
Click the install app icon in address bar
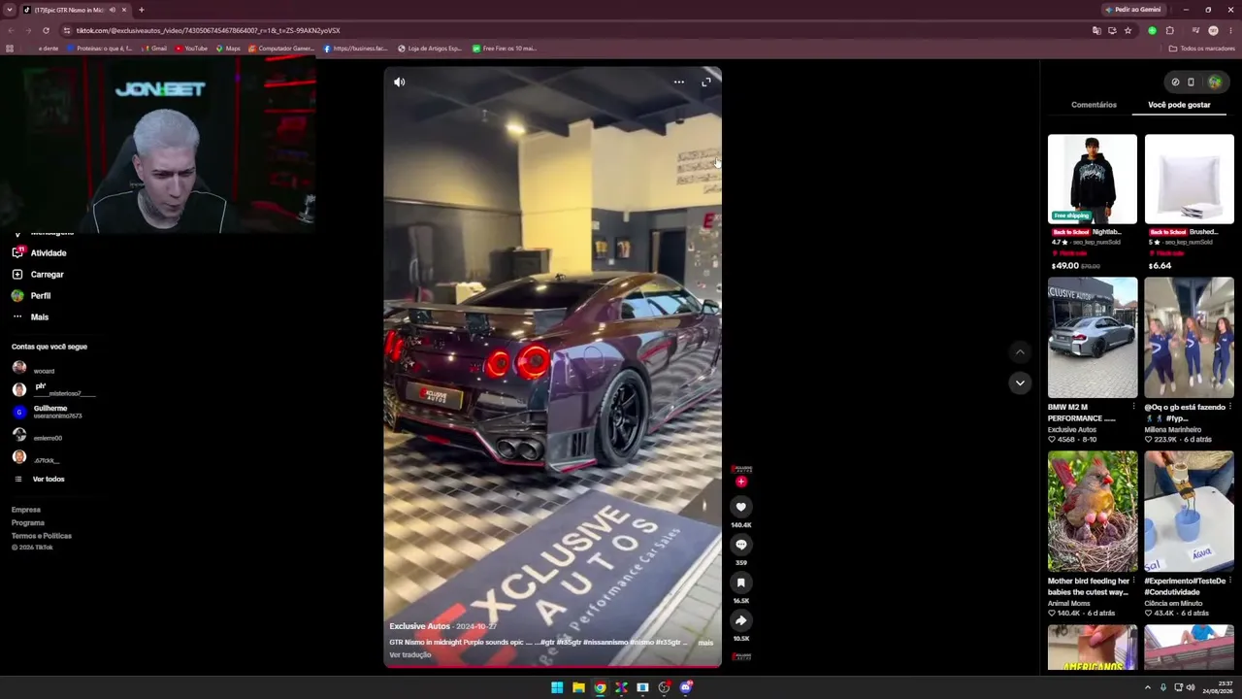tap(1112, 30)
